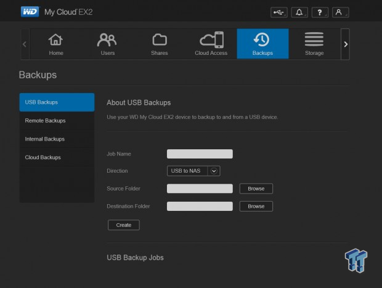This screenshot has width=382, height=288.
Task: Click the Destination Folder input field
Action: click(200, 207)
